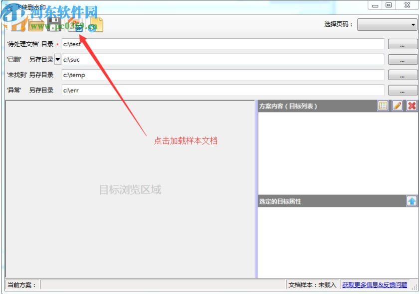Browse for the '异常' save directory

[x=403, y=90]
